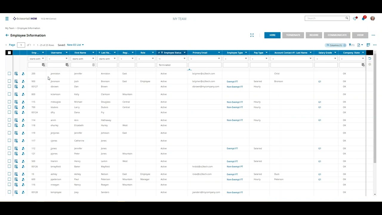Open First Name 'starts with' operator dropdown
The height and width of the screenshot is (215, 382).
pyautogui.click(x=83, y=59)
